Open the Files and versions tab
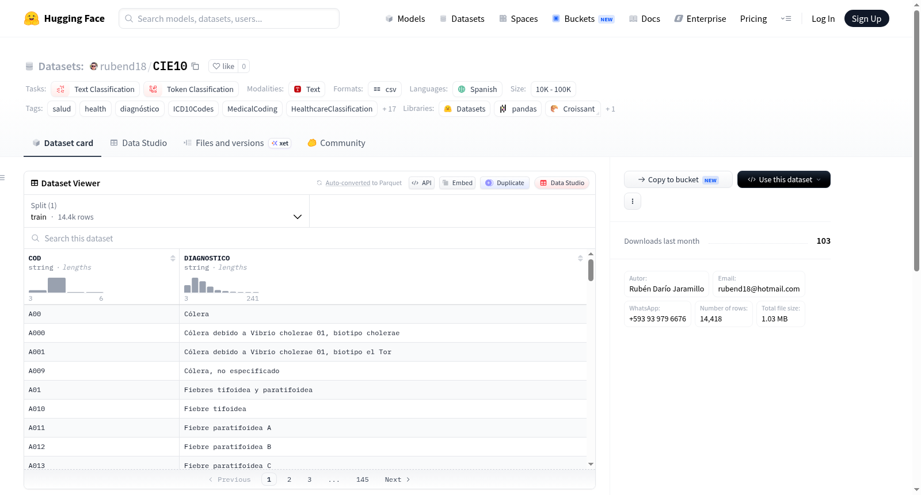The image size is (921, 495). pyautogui.click(x=237, y=143)
